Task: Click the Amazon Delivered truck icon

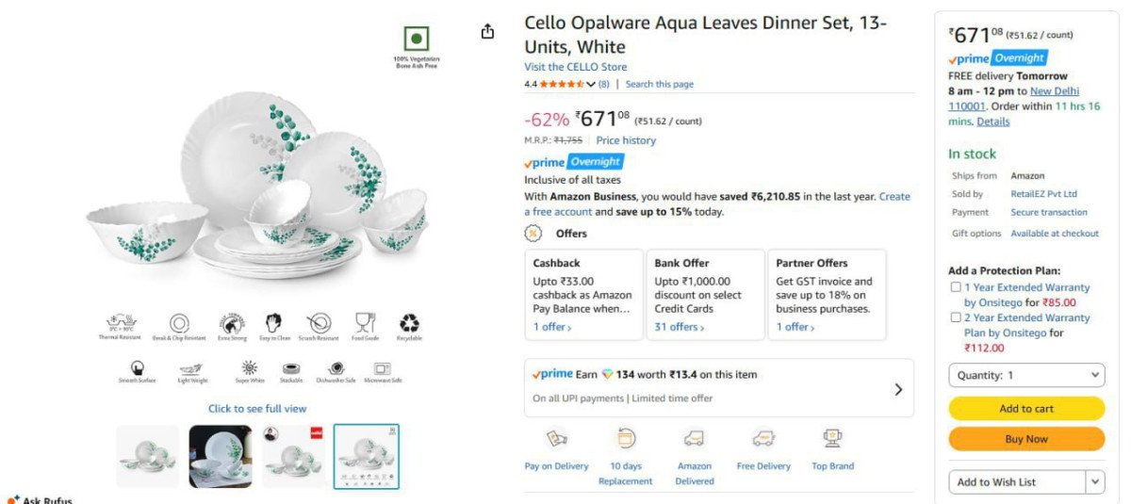Action: 695,439
